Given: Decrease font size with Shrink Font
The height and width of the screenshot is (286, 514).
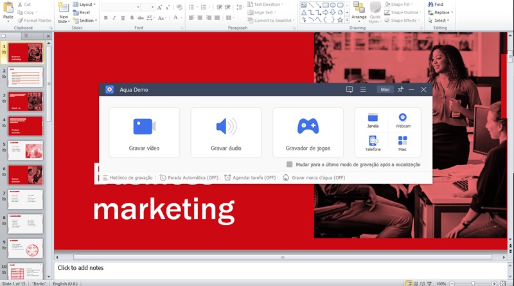Looking at the screenshot, I should (168, 7).
